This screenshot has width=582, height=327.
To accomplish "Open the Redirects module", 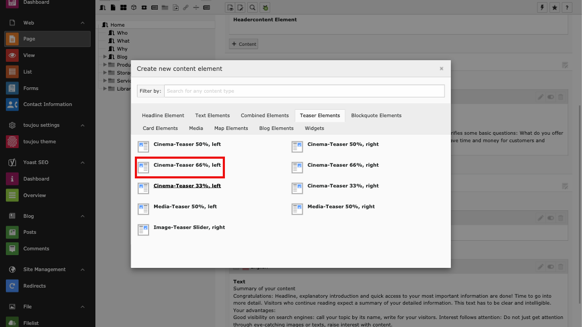I will point(34,286).
